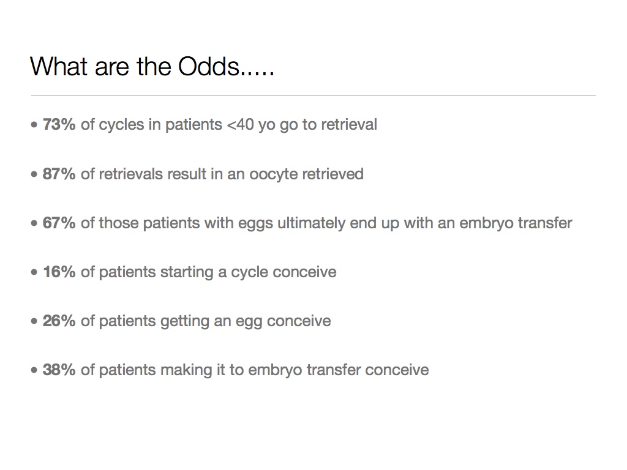Click the bullet before '16%' line
This screenshot has width=627, height=470.
click(x=34, y=272)
